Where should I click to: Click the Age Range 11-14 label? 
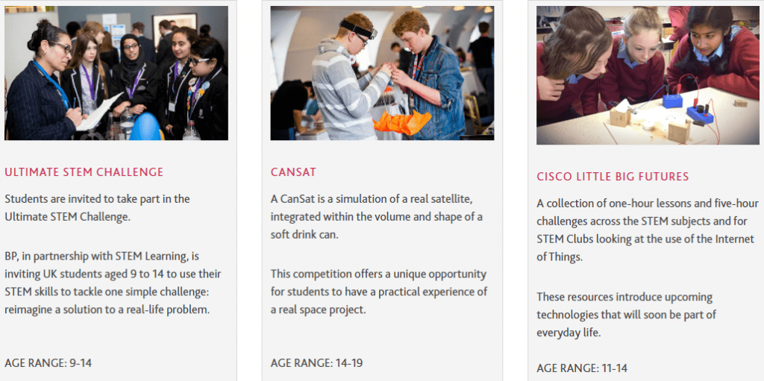[x=582, y=368]
